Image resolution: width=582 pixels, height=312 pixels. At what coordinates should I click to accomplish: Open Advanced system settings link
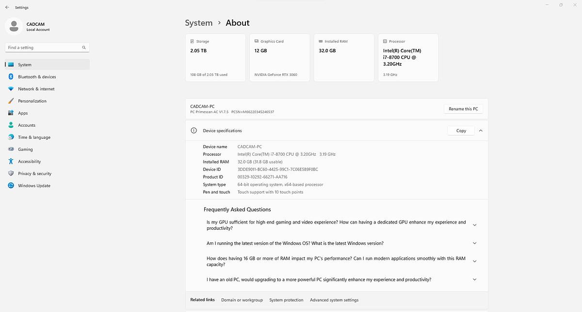(x=334, y=300)
